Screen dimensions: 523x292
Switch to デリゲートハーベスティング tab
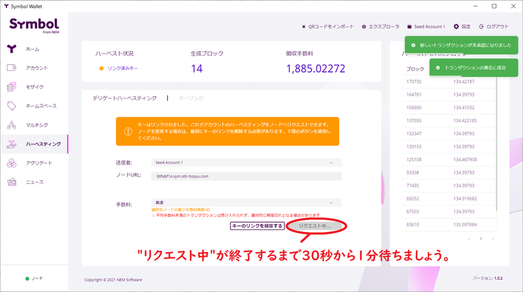(124, 98)
